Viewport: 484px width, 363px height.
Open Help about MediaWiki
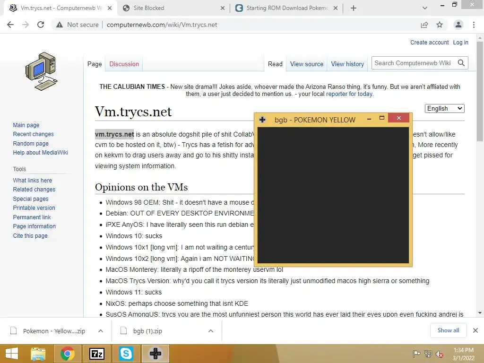pos(41,153)
